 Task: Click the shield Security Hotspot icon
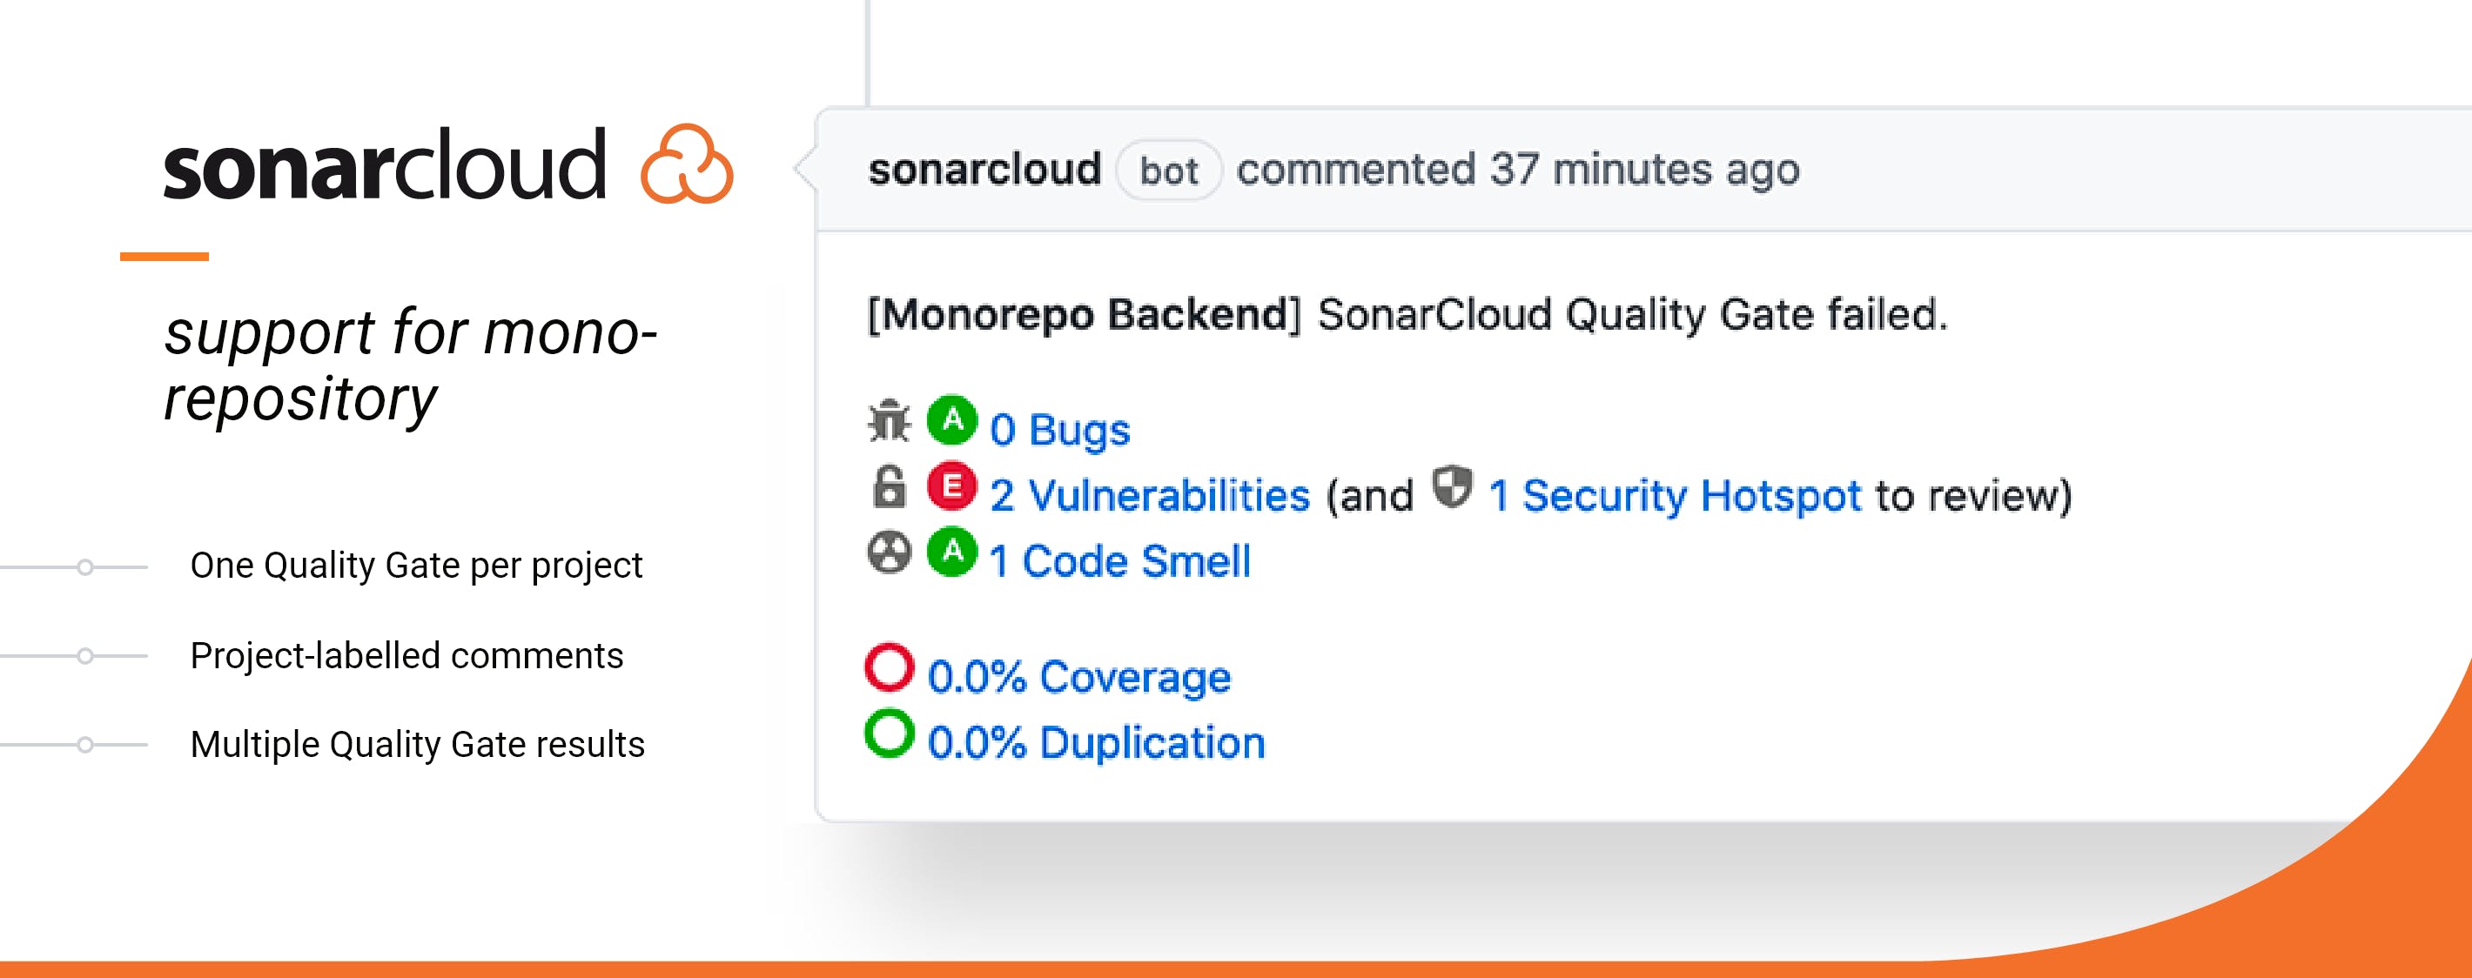(1452, 487)
